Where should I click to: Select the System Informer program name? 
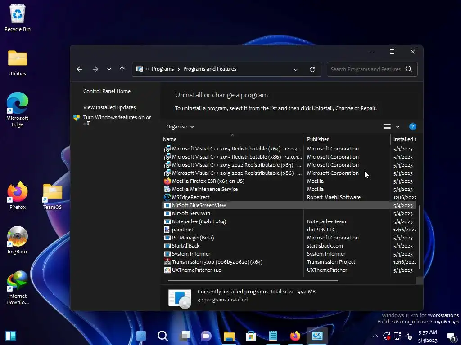(x=191, y=254)
